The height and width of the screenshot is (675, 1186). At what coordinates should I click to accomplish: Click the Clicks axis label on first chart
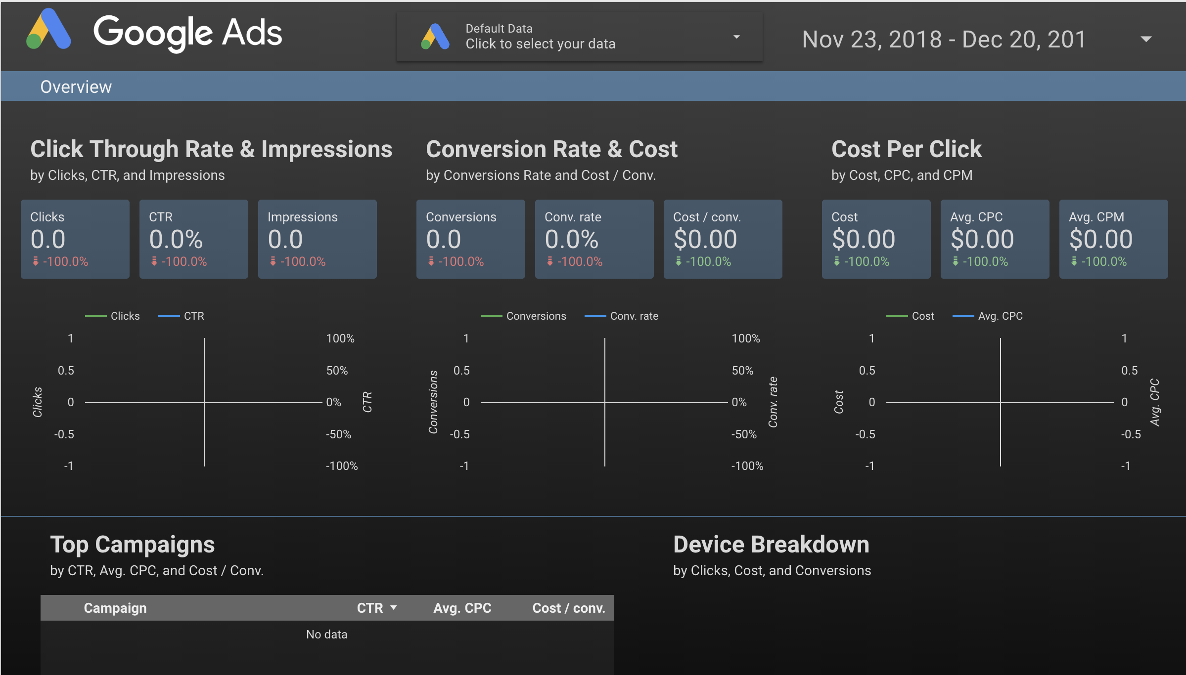[x=37, y=402]
